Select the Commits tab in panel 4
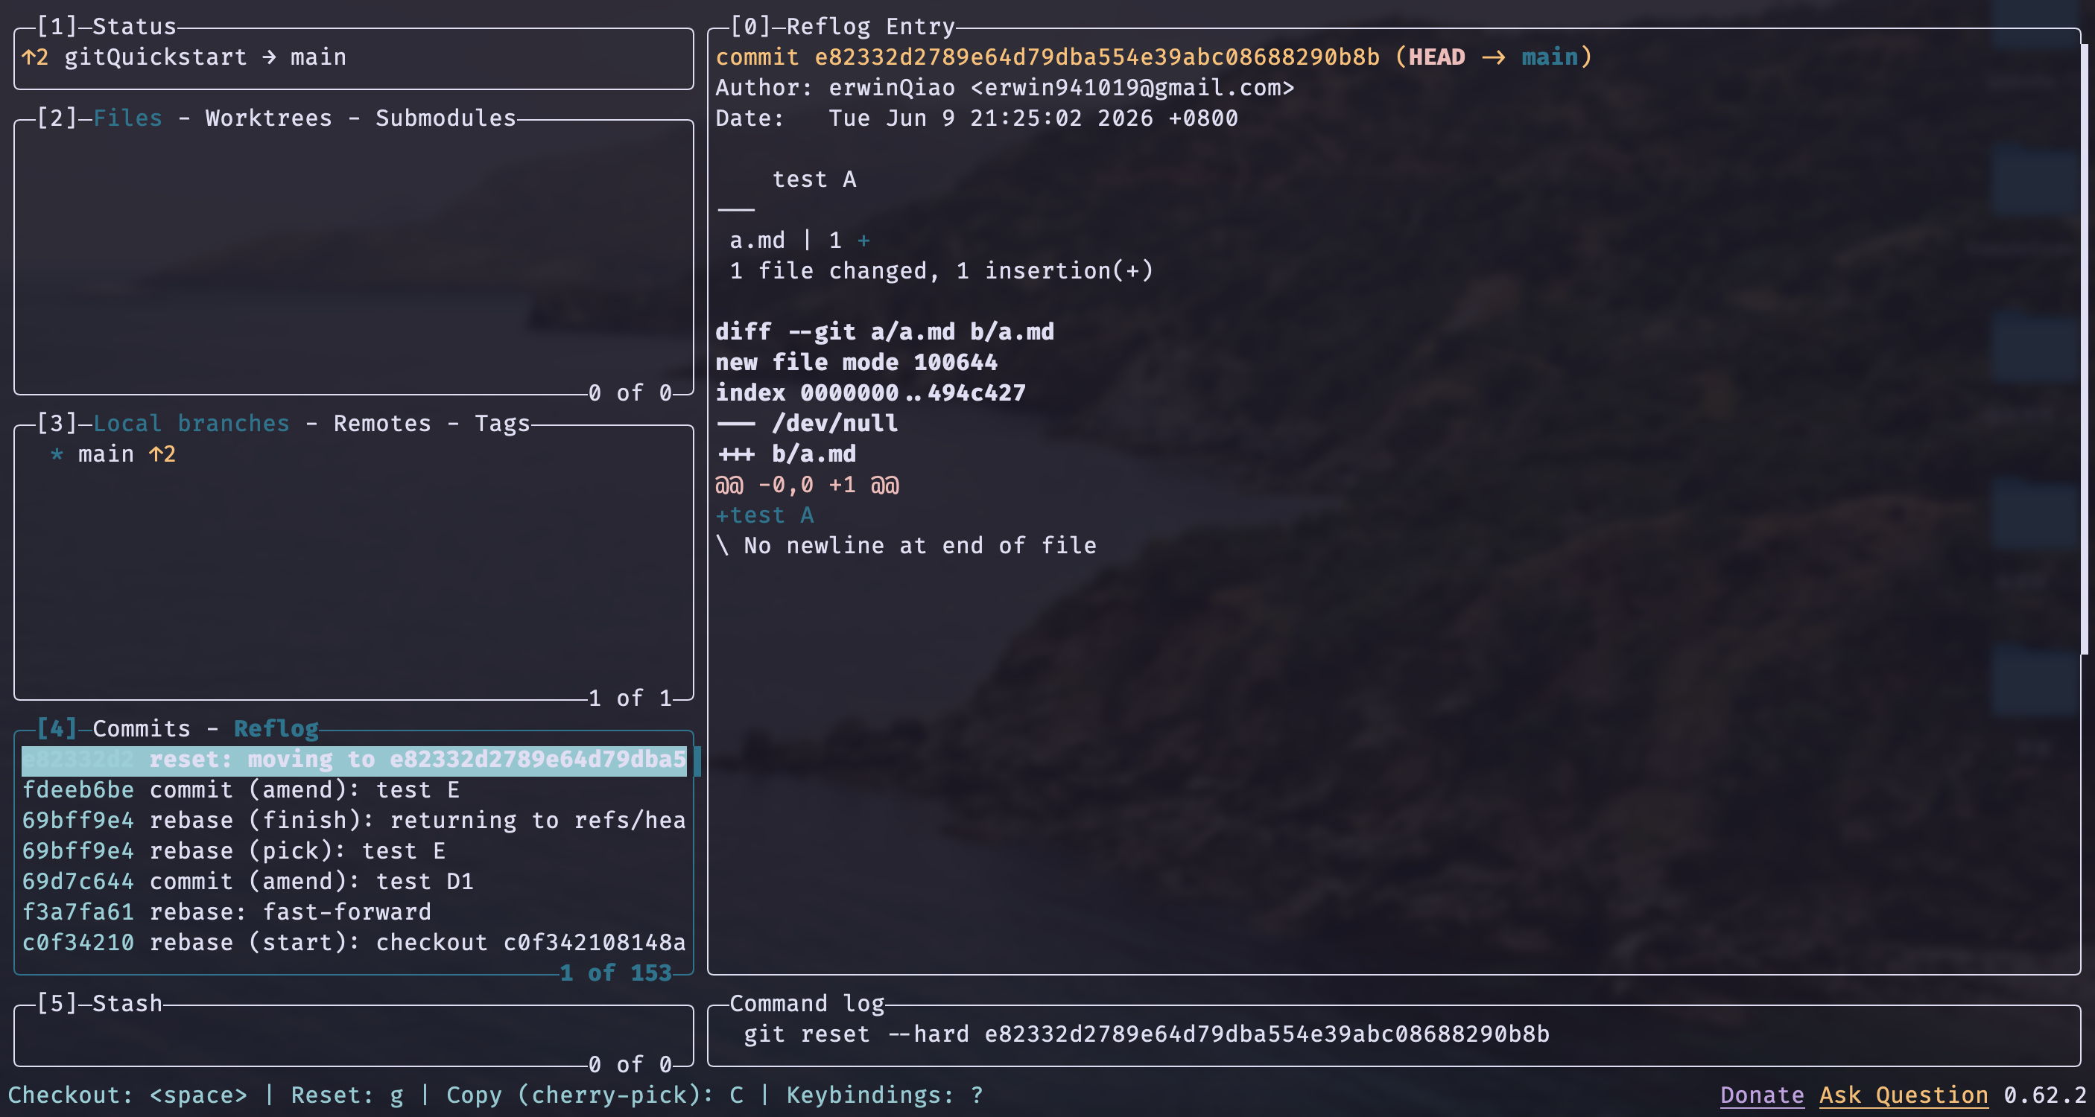This screenshot has width=2095, height=1117. [142, 728]
